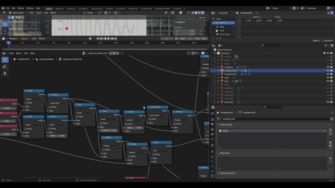The image size is (335, 188).
Task: Open the timeline Marker menu
Action: (x=42, y=39)
